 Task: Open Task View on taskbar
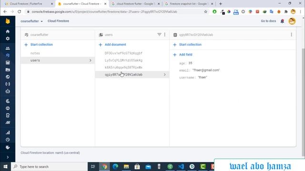[93, 167]
